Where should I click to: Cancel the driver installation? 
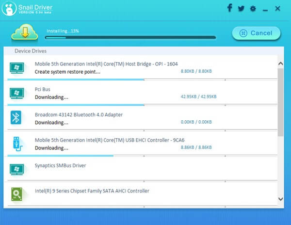coord(256,33)
